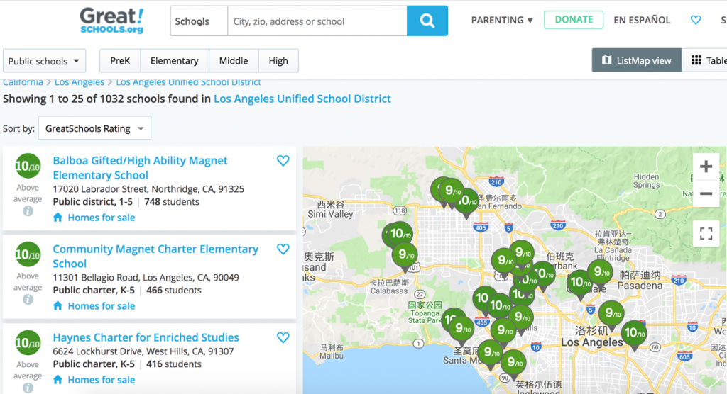Image resolution: width=727 pixels, height=394 pixels.
Task: Open the Public schools filter dropdown
Action: [x=44, y=61]
